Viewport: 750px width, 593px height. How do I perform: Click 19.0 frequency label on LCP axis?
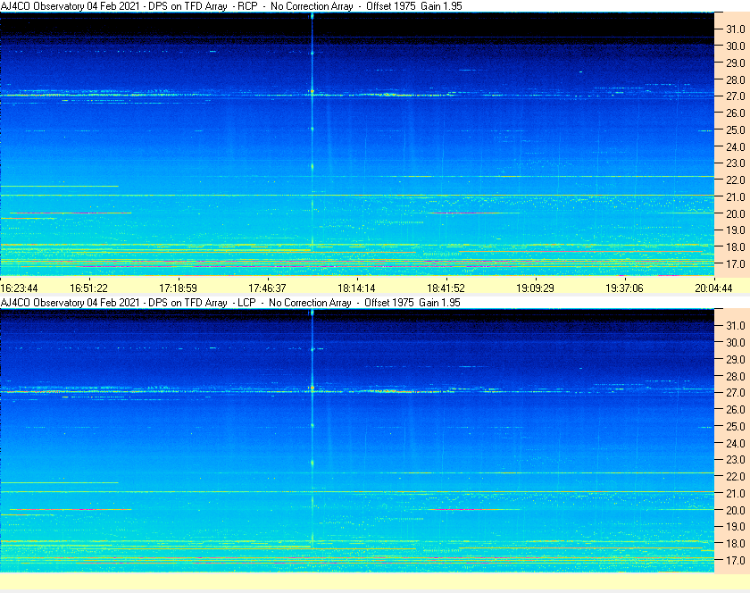pyautogui.click(x=736, y=527)
